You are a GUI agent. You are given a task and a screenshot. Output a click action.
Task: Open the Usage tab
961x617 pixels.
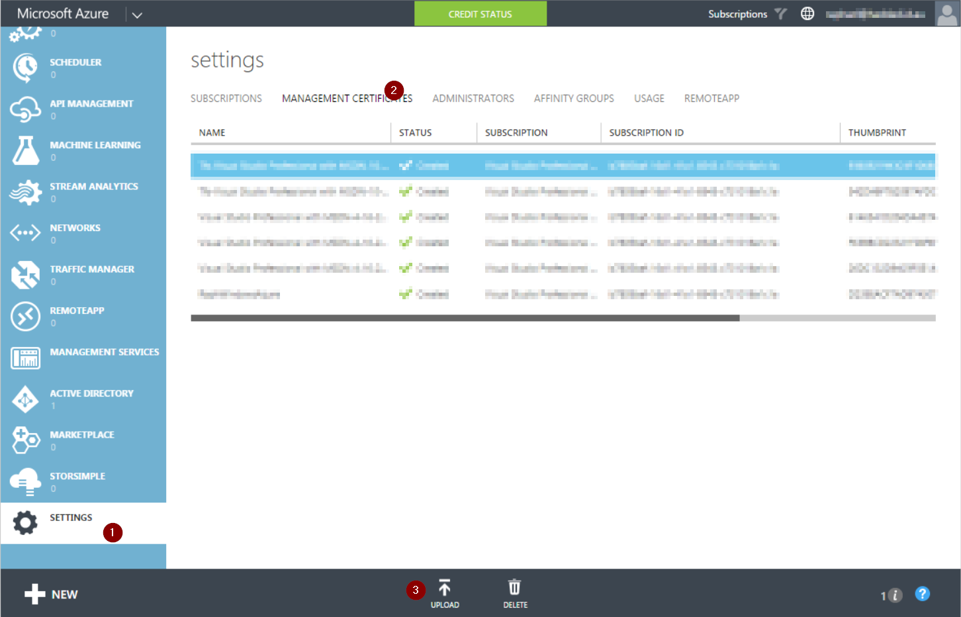tap(649, 98)
